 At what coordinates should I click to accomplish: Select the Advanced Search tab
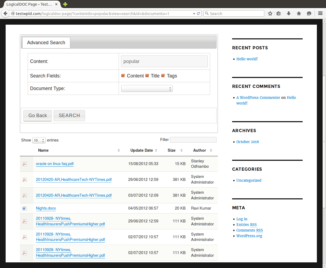[46, 43]
